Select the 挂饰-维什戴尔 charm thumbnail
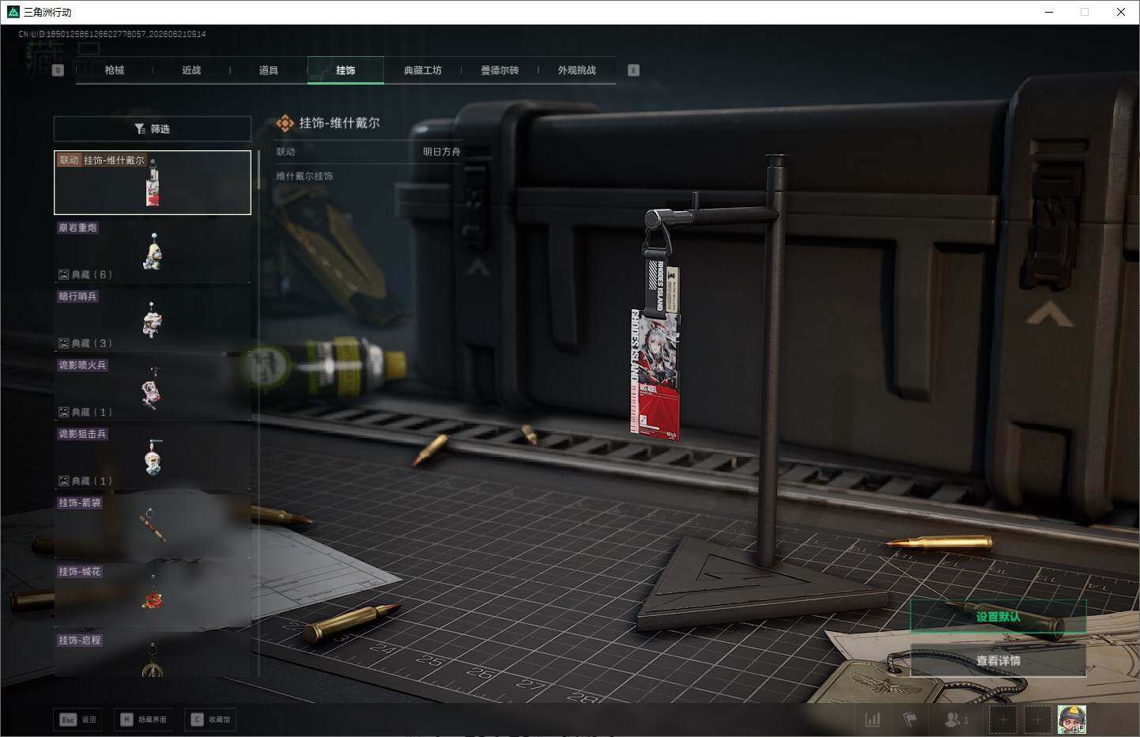 [153, 183]
